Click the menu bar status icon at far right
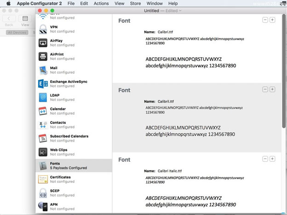This screenshot has height=215, width=287. (x=283, y=3)
